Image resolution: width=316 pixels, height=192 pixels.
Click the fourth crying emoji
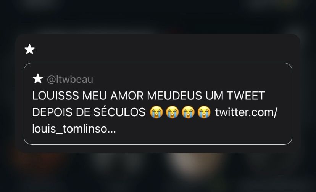click(x=204, y=112)
